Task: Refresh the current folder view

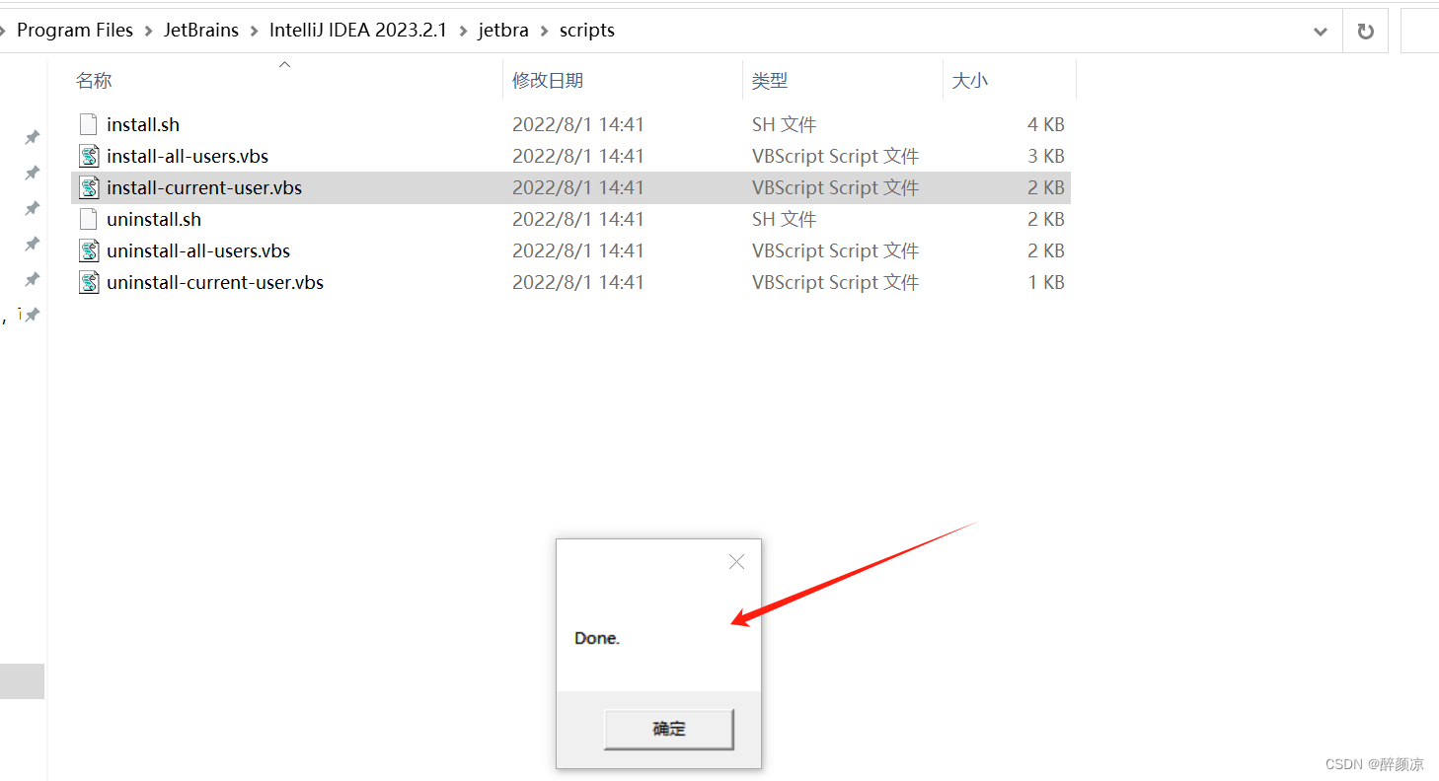Action: point(1366,31)
